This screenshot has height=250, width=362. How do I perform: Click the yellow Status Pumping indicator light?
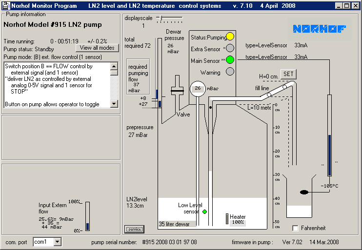tap(230, 37)
